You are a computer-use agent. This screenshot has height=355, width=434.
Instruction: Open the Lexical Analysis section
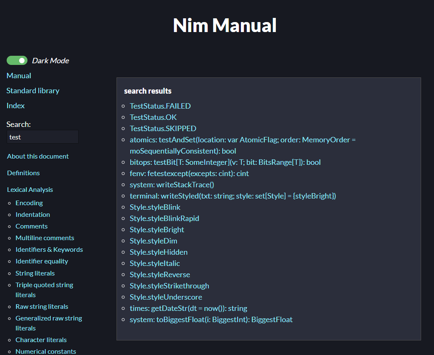[x=30, y=189]
